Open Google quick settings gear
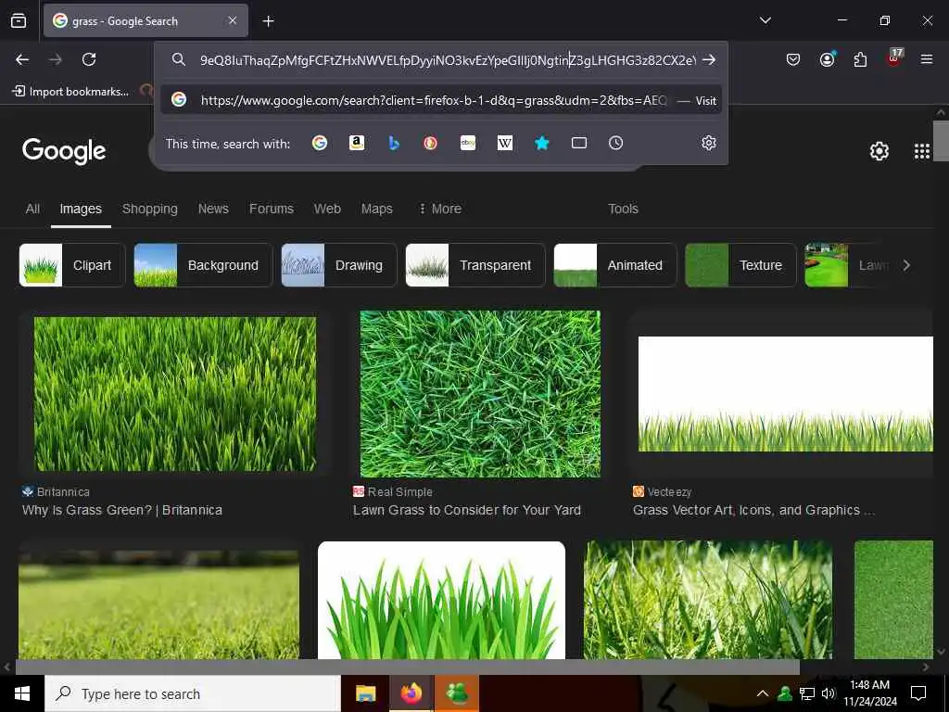Viewport: 949px width, 712px height. click(879, 151)
